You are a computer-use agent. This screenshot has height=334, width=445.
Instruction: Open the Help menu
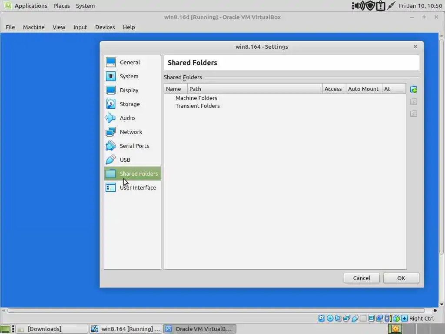click(x=129, y=27)
